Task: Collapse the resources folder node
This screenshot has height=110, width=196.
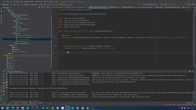Action: 9,46
